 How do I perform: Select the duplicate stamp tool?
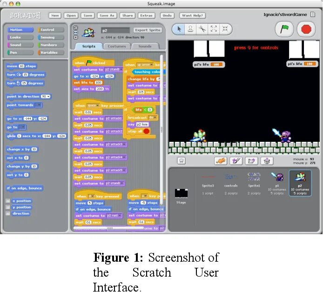[190, 29]
